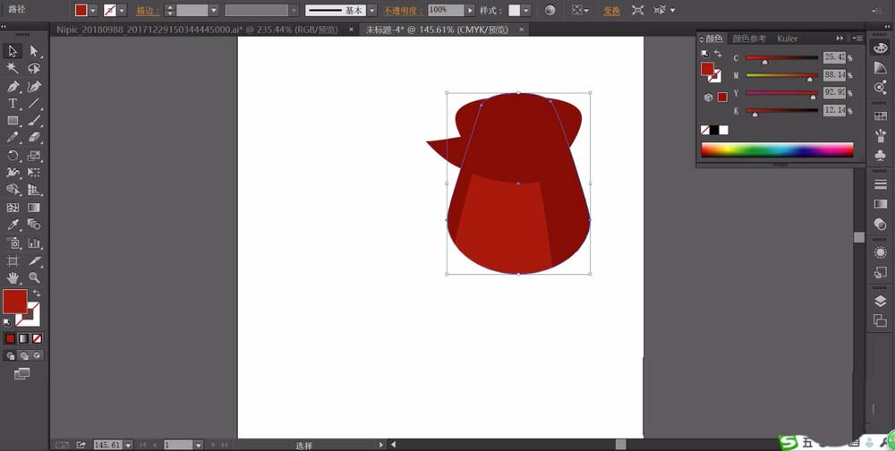The width and height of the screenshot is (895, 451).
Task: Pick the Eyedropper tool
Action: pyautogui.click(x=13, y=225)
